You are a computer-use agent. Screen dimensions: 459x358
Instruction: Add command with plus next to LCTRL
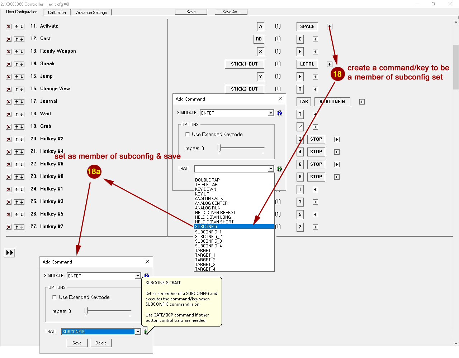coord(330,64)
